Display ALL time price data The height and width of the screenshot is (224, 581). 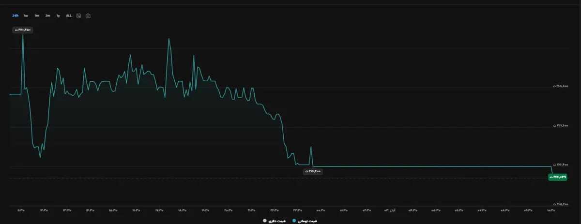(69, 15)
